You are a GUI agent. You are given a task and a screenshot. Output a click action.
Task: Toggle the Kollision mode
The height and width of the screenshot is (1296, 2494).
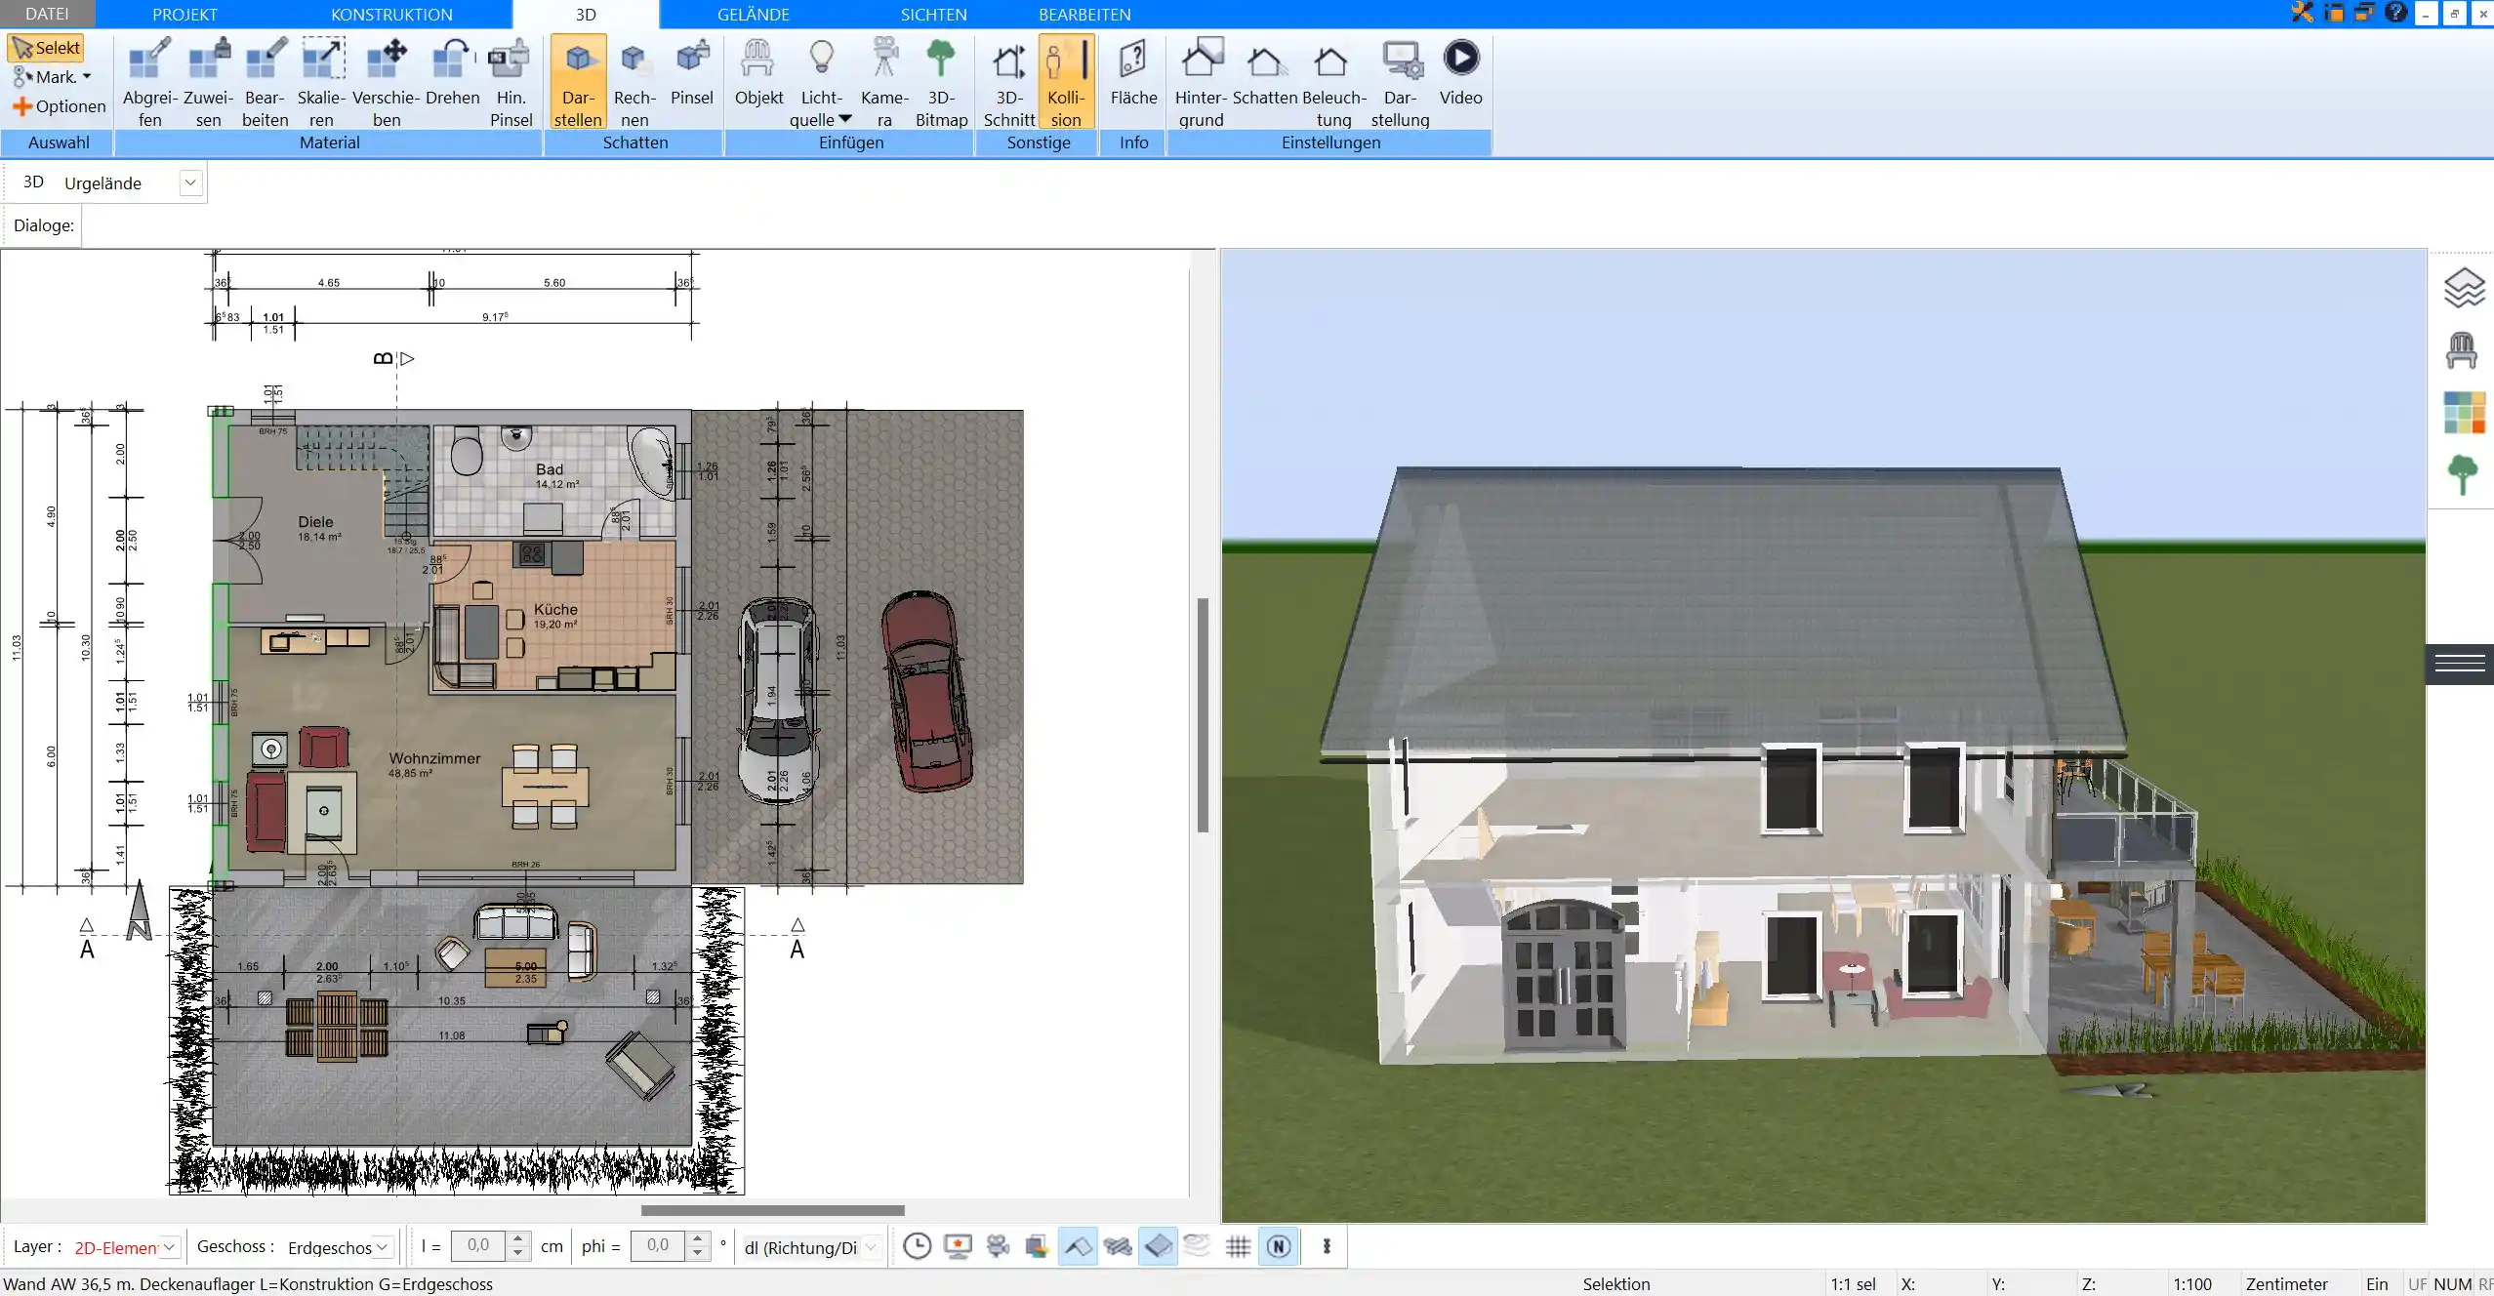coord(1066,82)
